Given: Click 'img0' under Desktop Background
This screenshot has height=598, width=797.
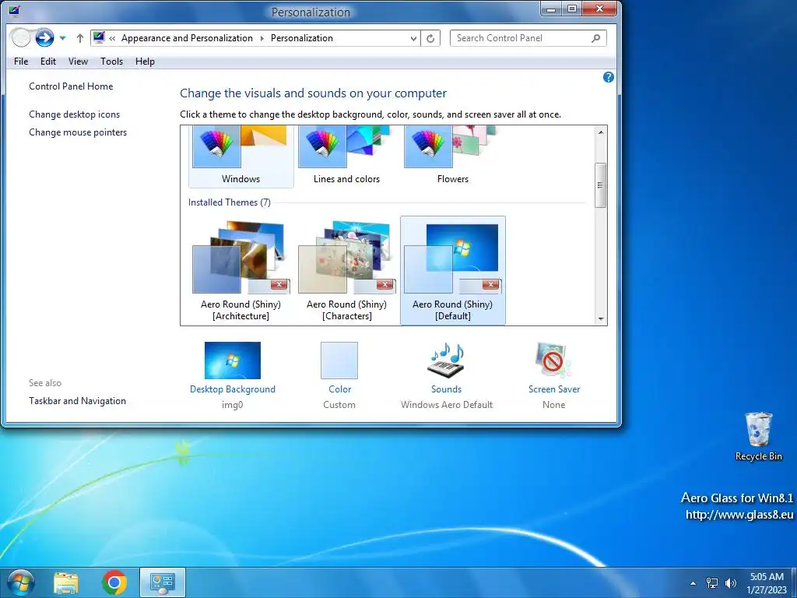Looking at the screenshot, I should [232, 405].
